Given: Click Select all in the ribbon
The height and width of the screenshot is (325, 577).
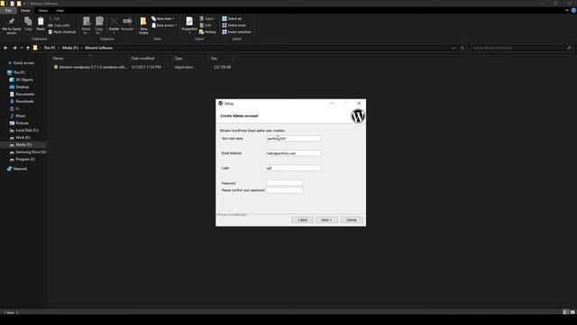Looking at the screenshot, I should [x=232, y=18].
